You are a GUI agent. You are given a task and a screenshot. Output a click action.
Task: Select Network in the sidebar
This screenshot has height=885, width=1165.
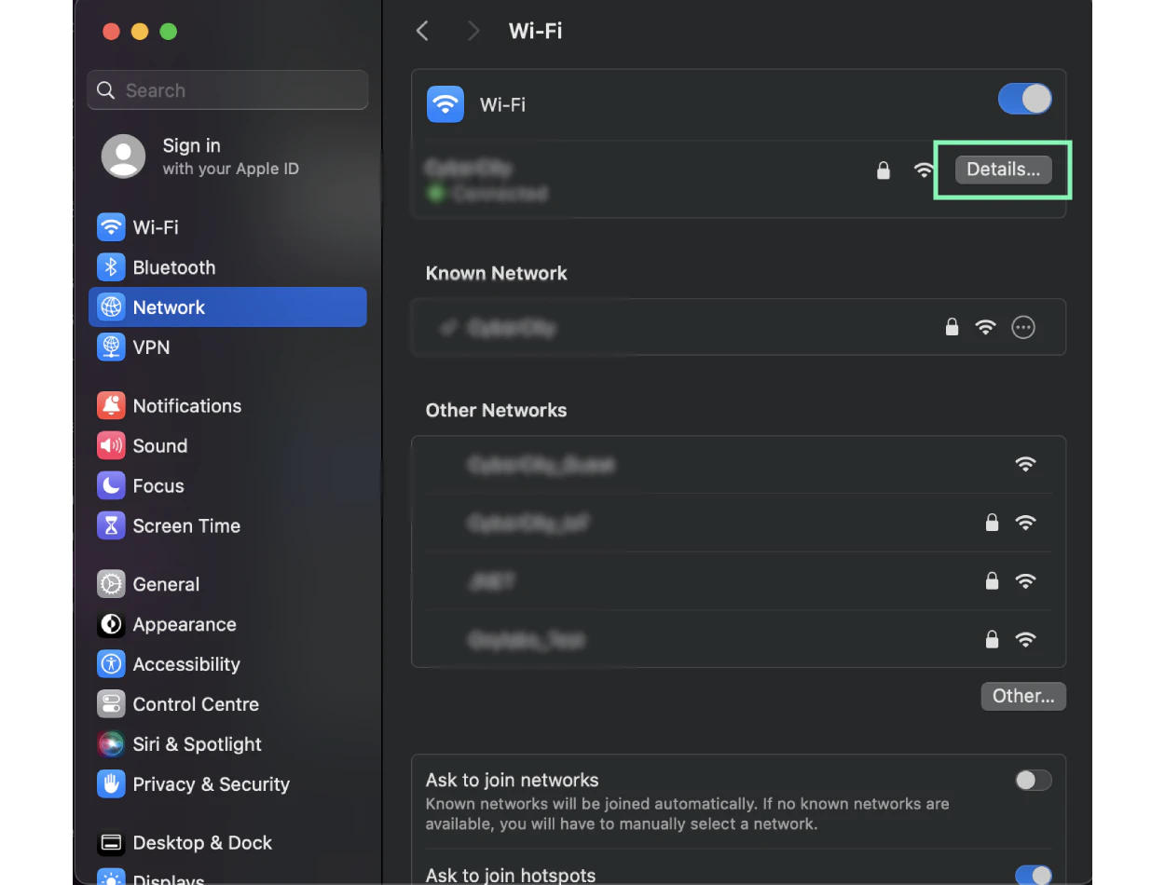tap(227, 307)
